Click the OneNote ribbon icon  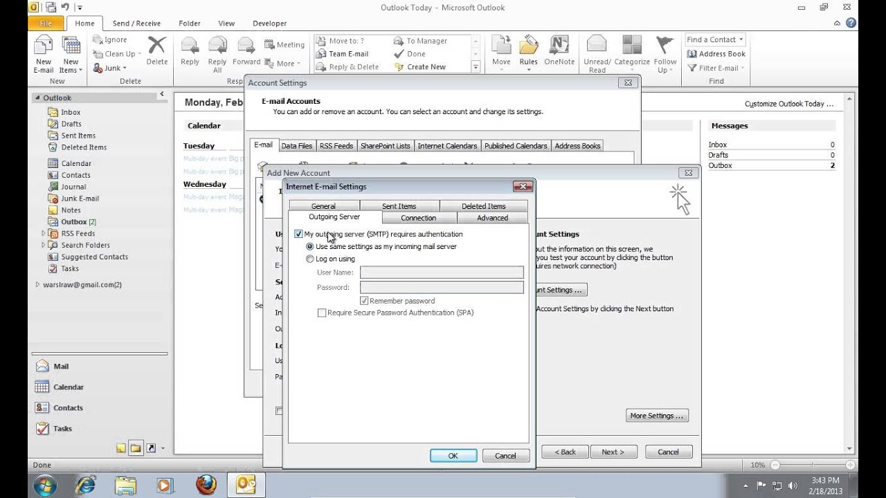(559, 52)
